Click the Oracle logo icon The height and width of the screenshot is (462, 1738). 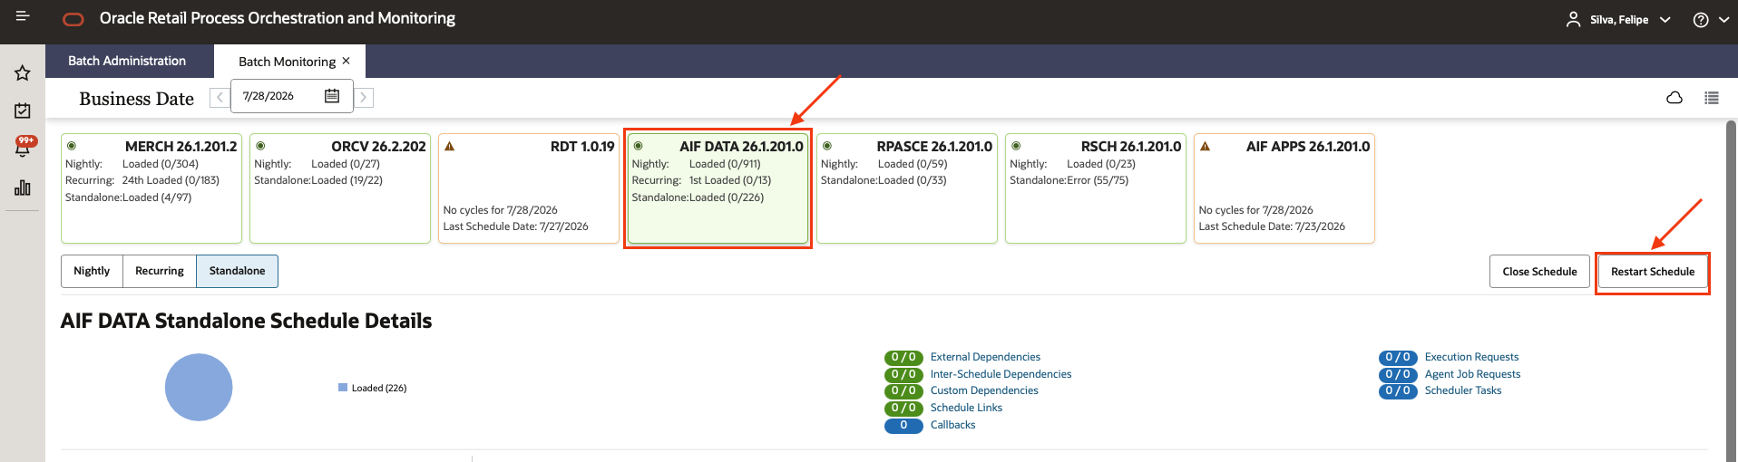(x=73, y=19)
